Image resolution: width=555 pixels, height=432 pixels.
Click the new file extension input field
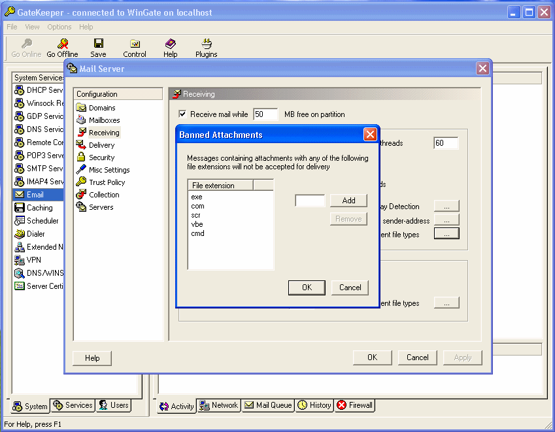tap(310, 201)
